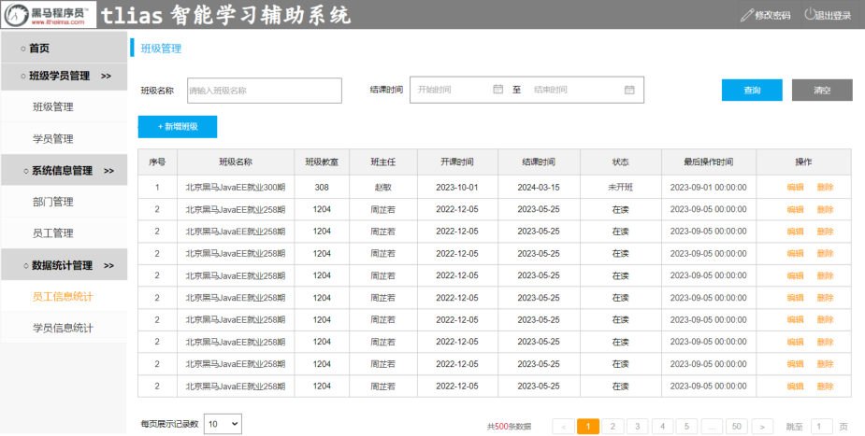Click start date 2023-10-01 cell
865x436 pixels.
pos(456,187)
